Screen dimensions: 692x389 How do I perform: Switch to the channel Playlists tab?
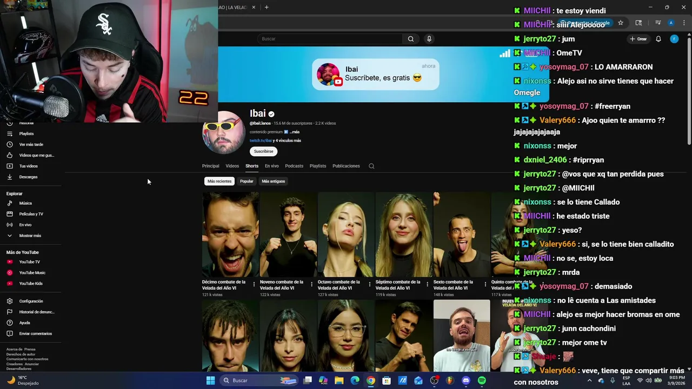point(318,166)
